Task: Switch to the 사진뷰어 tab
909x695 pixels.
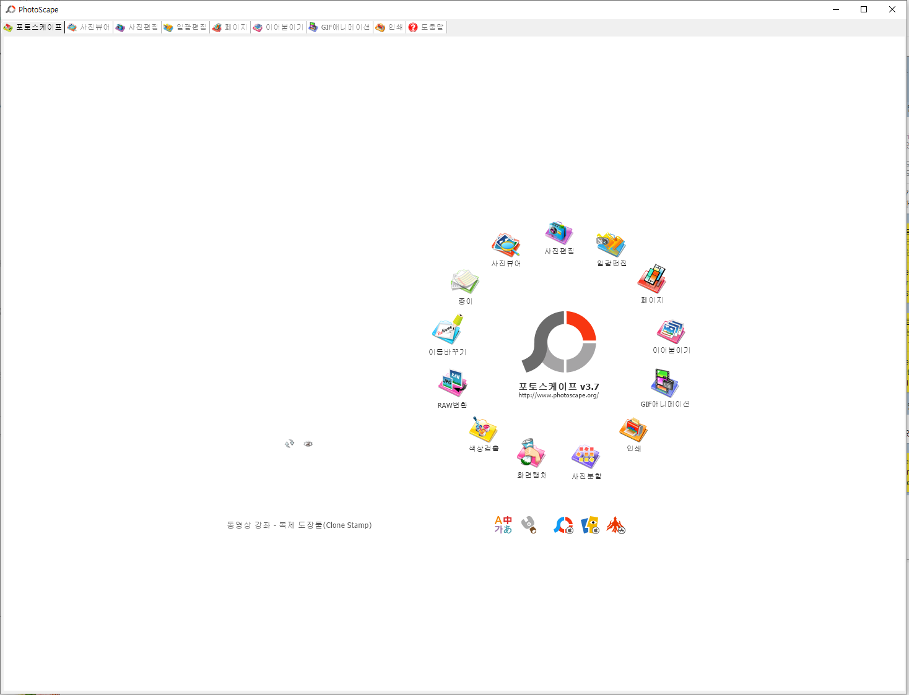Action: tap(89, 27)
